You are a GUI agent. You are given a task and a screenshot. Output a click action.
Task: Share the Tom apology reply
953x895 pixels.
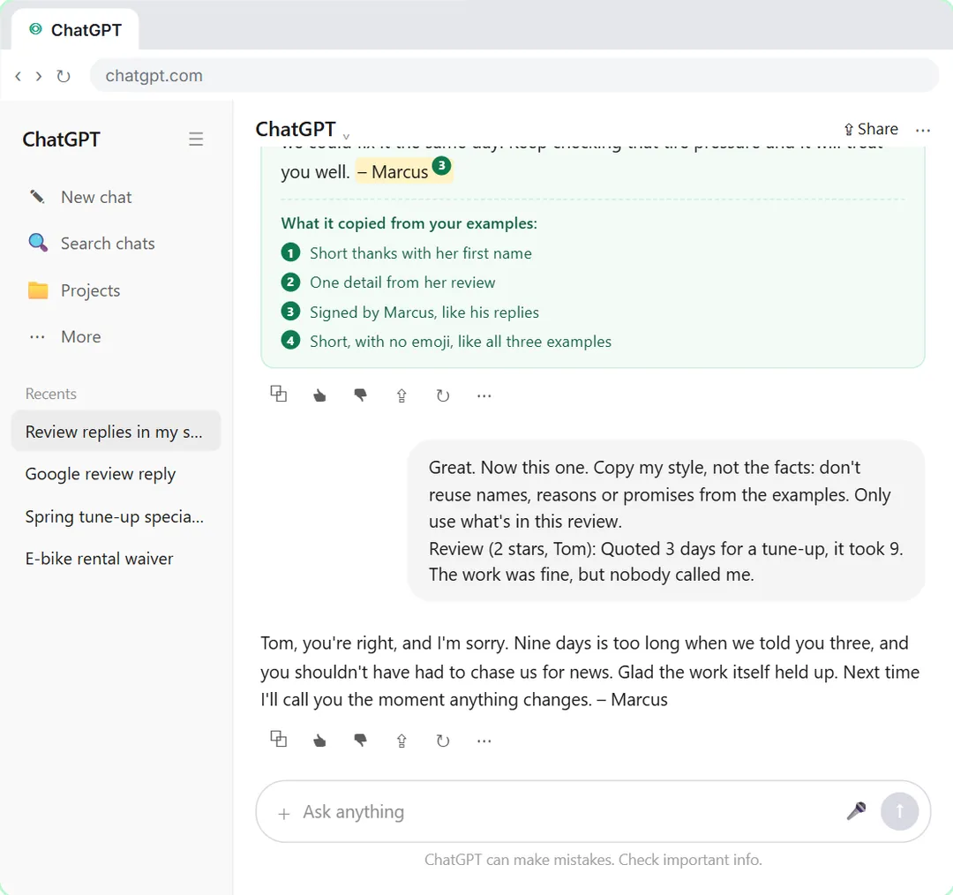401,741
